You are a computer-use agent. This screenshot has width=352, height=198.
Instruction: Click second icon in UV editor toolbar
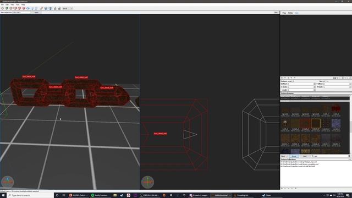click(x=285, y=78)
